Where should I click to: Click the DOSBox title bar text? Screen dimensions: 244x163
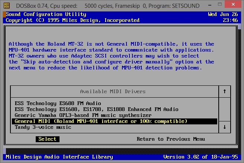(108, 6)
